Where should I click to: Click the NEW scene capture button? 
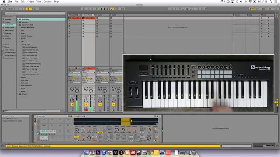coord(122,9)
